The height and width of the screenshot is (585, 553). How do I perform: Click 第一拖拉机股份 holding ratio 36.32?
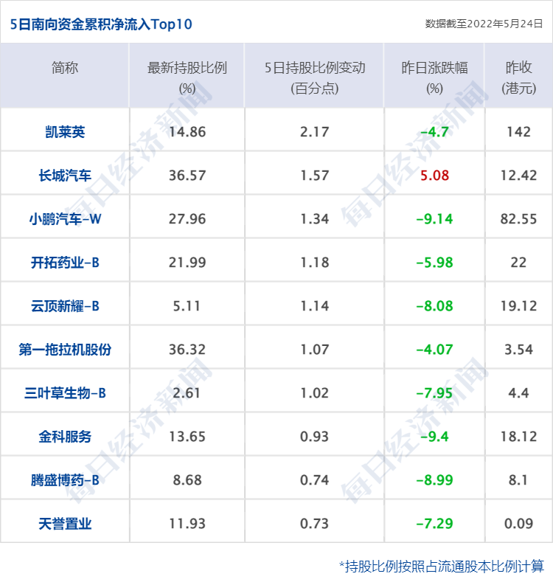coord(187,350)
